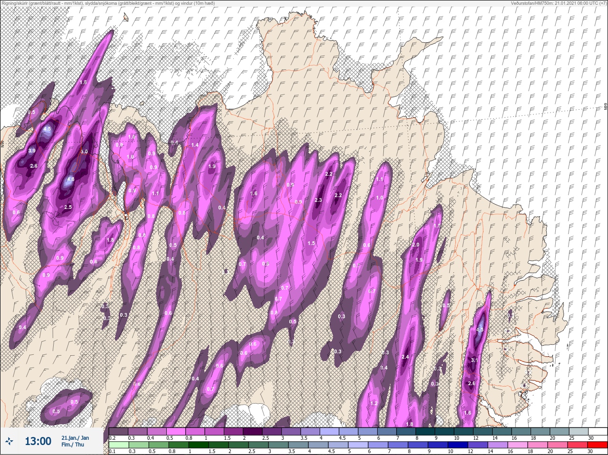
Task: Click the 2.5 precipitation value on the map
Action: pyautogui.click(x=68, y=207)
